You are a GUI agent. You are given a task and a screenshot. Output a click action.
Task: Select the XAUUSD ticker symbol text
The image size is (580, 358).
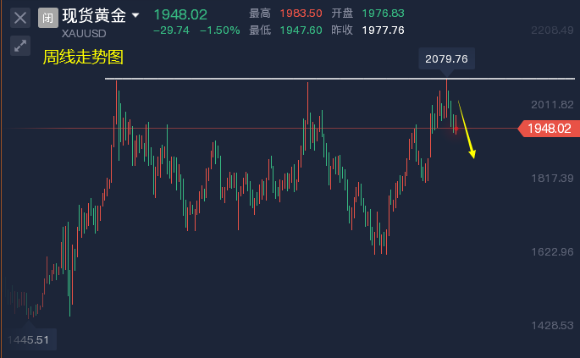[82, 34]
